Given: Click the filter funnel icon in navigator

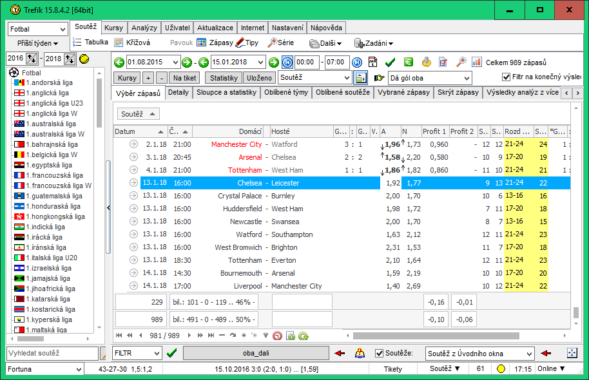Looking at the screenshot, I should (x=266, y=336).
